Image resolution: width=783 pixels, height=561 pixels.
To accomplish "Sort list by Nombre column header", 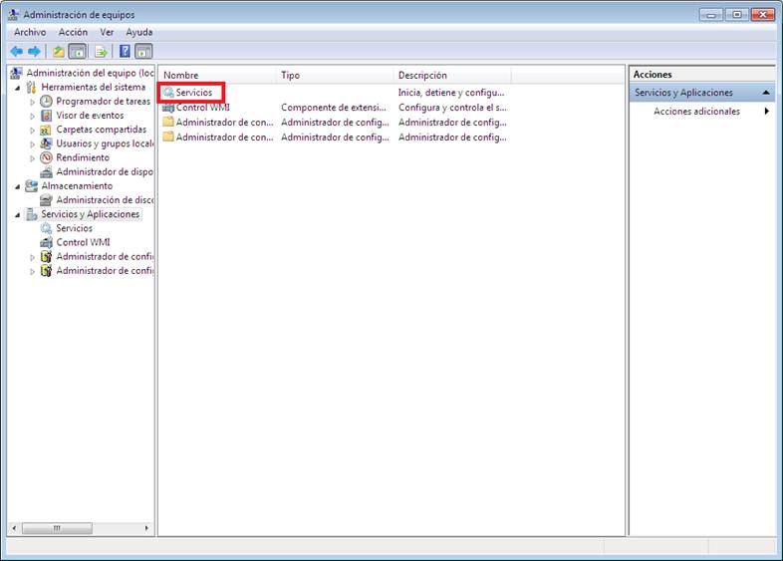I will pos(217,75).
